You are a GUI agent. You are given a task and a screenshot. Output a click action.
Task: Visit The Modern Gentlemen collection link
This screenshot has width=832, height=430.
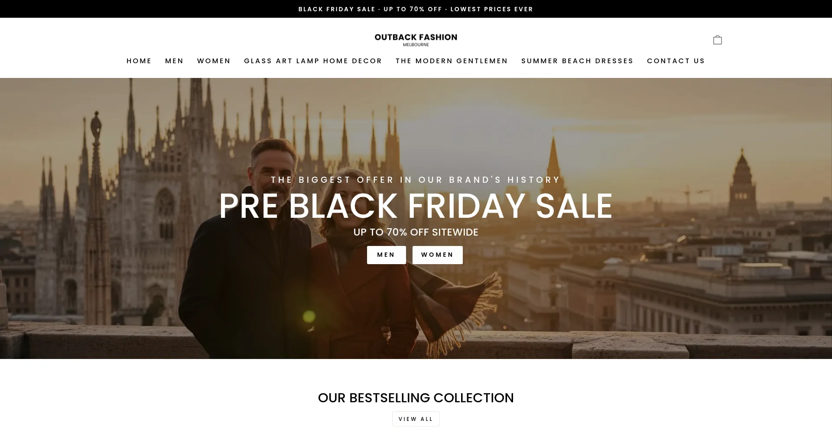[452, 61]
